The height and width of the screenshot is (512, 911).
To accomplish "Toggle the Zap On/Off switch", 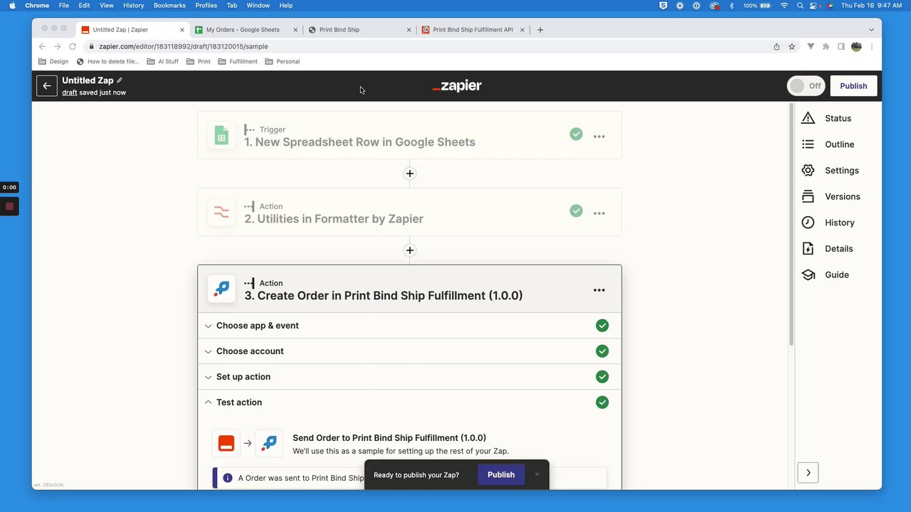I will point(806,86).
